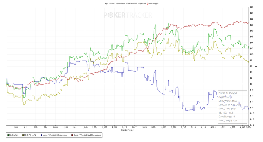
Task: Click the 'Player: hochulylya' info line
Action: coord(228,93)
